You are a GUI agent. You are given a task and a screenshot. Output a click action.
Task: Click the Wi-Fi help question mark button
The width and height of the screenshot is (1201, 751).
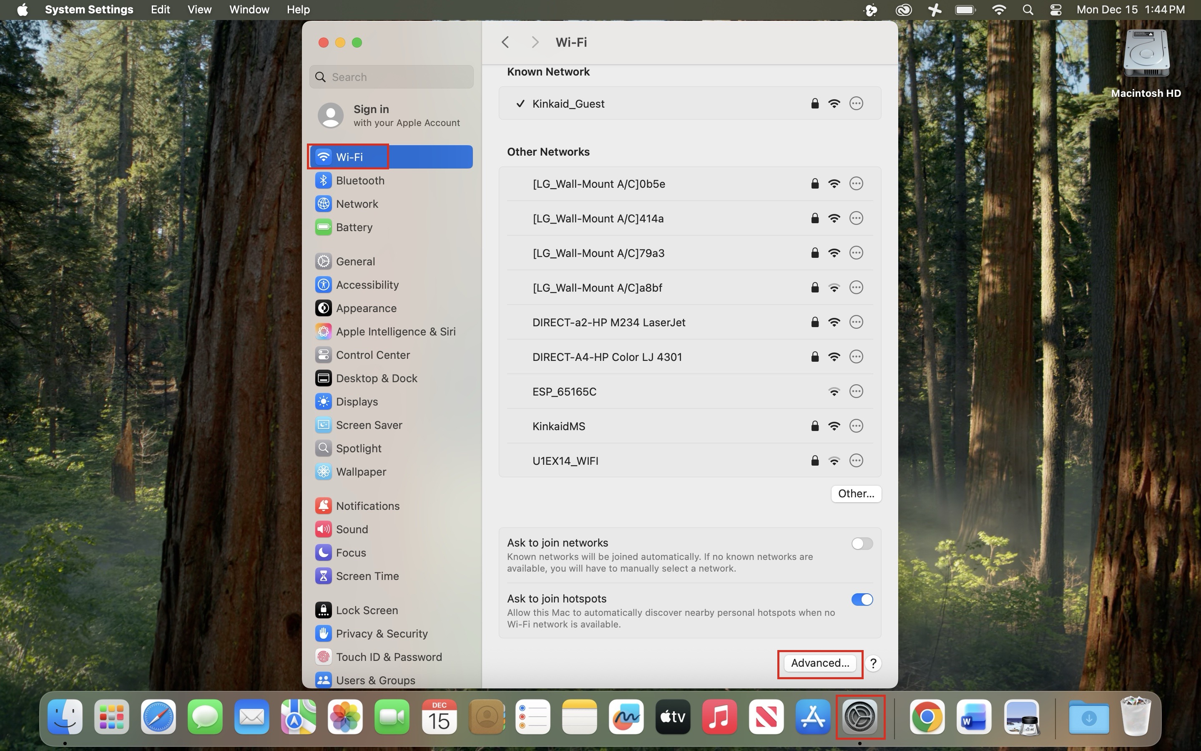873,663
